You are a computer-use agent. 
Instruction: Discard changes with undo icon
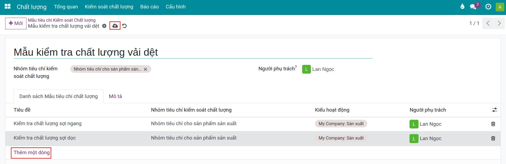click(125, 26)
